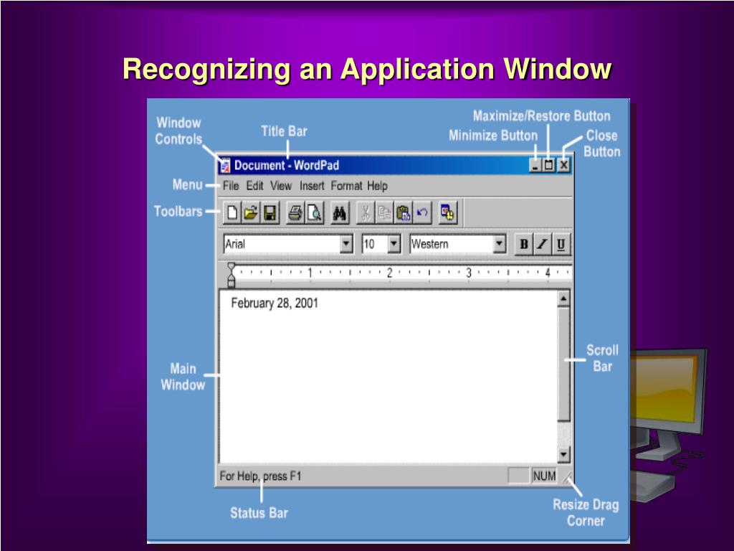Click the scroll bar down arrow
Image resolution: width=734 pixels, height=551 pixels.
[x=563, y=454]
